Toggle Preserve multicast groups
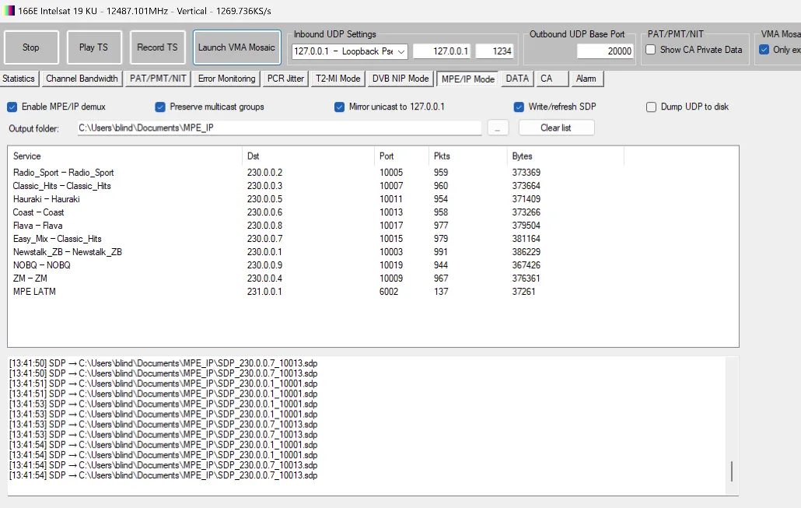This screenshot has height=508, width=801. tap(160, 107)
